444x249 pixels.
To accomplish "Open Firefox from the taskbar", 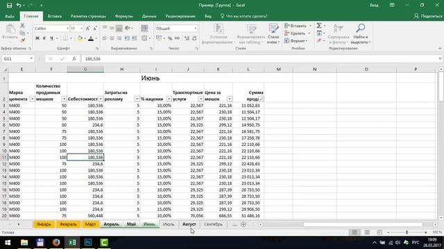I will click(56, 243).
